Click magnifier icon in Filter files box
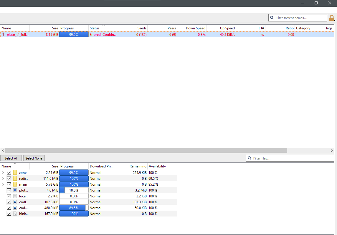 pyautogui.click(x=250, y=158)
